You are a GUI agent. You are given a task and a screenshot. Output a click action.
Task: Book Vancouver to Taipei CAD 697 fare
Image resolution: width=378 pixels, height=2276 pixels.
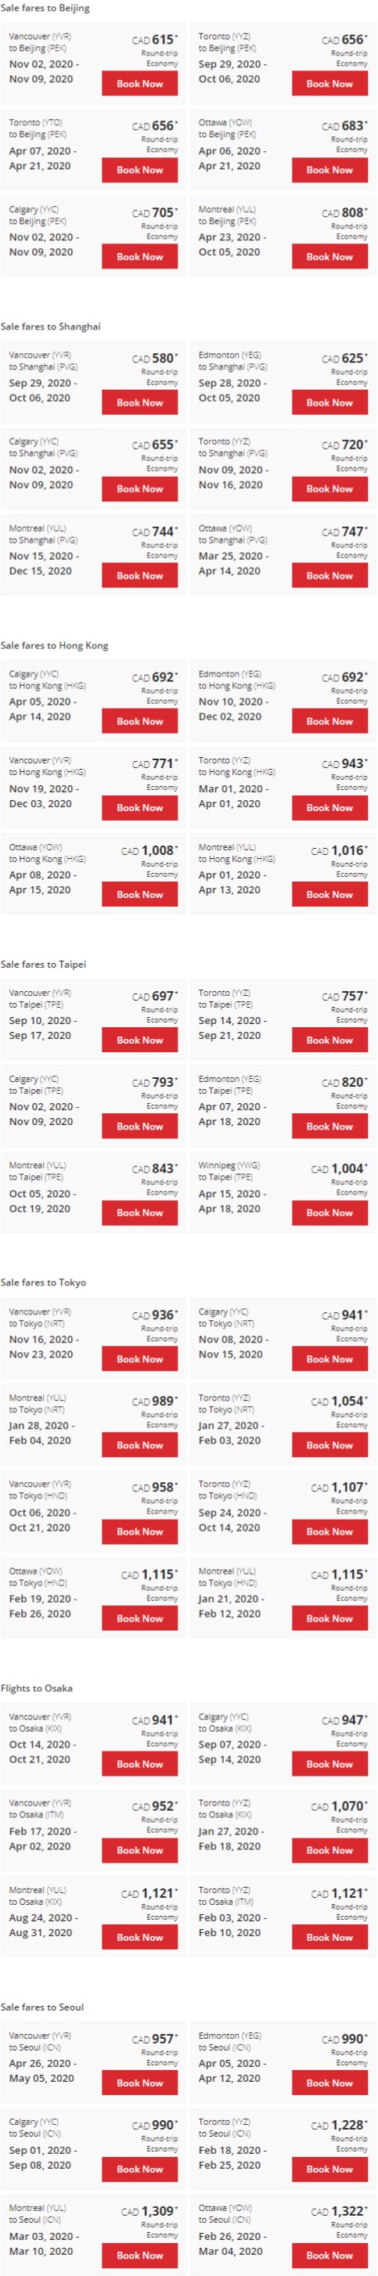pos(139,1041)
